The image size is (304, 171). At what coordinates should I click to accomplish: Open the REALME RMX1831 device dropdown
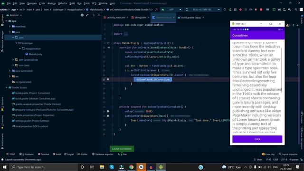203,9
